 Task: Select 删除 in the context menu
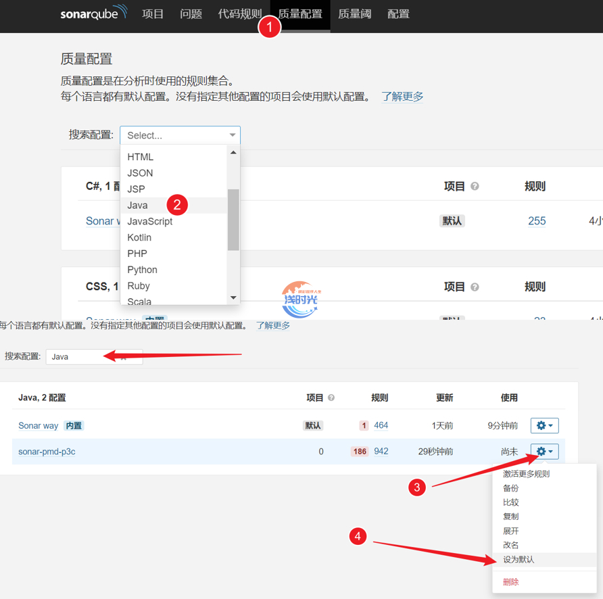click(511, 582)
